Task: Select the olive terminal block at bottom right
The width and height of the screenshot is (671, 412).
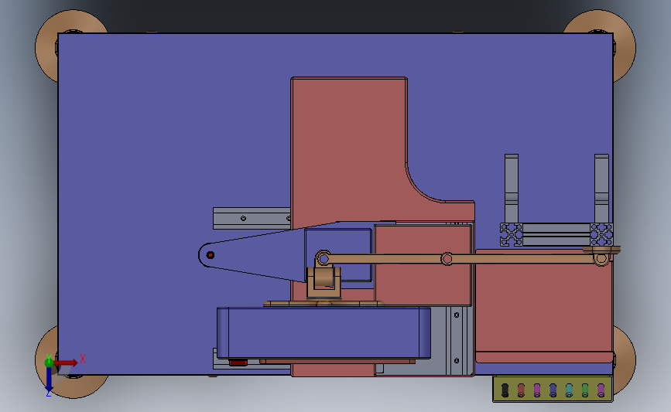Action: tap(553, 389)
